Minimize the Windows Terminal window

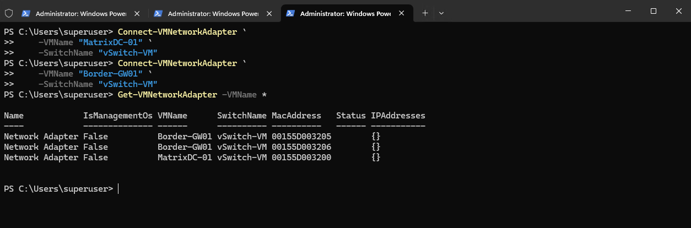628,11
